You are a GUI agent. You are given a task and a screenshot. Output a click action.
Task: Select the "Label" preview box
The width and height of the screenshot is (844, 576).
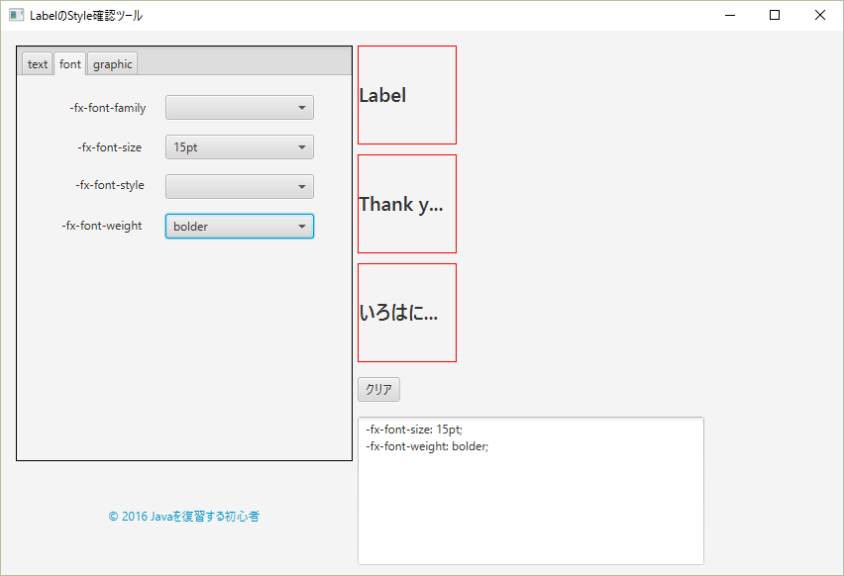point(406,94)
